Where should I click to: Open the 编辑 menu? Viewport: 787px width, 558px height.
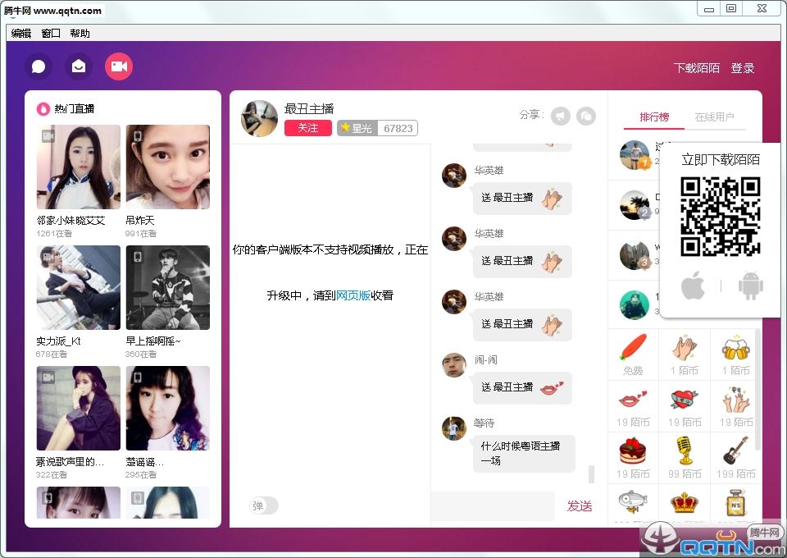point(21,34)
